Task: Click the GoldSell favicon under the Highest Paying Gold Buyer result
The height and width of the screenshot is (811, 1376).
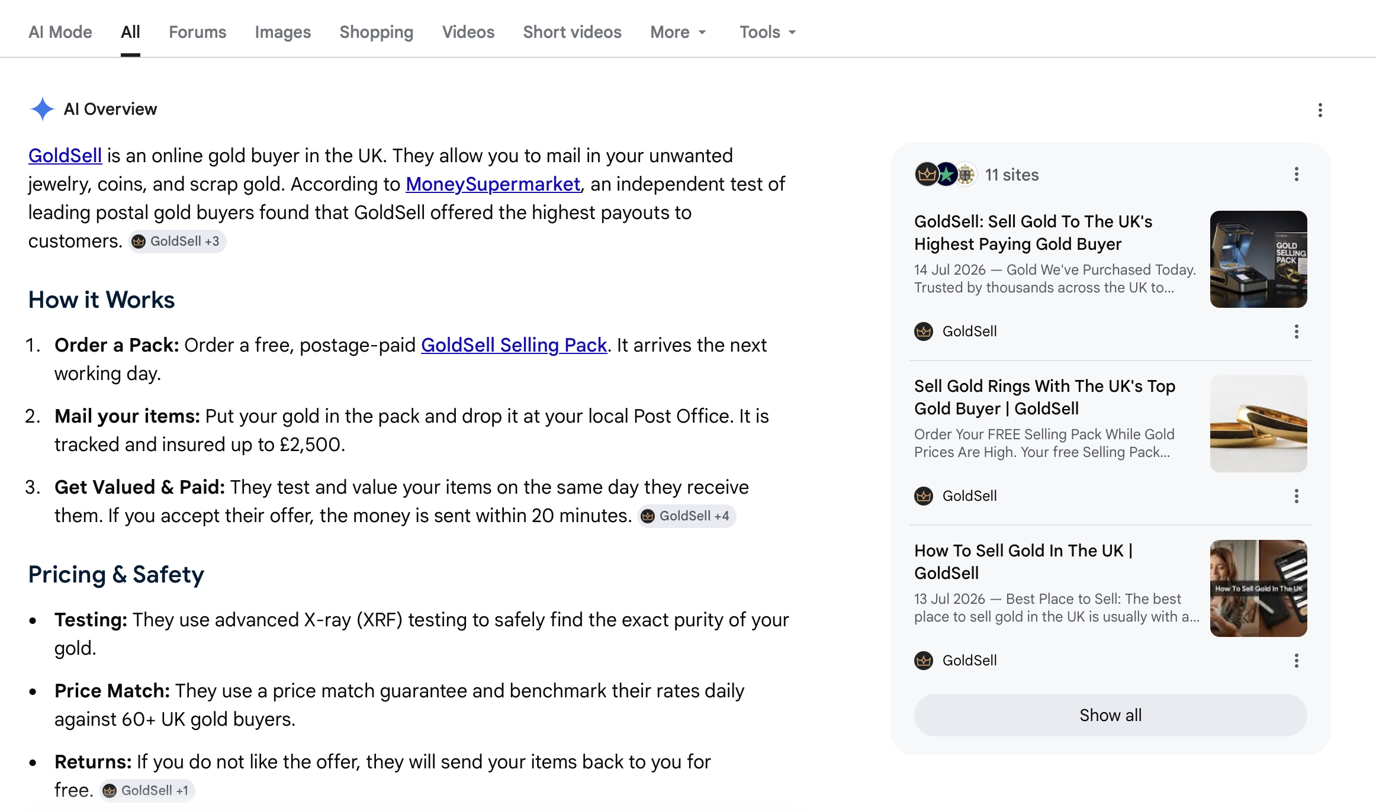Action: pyautogui.click(x=924, y=332)
